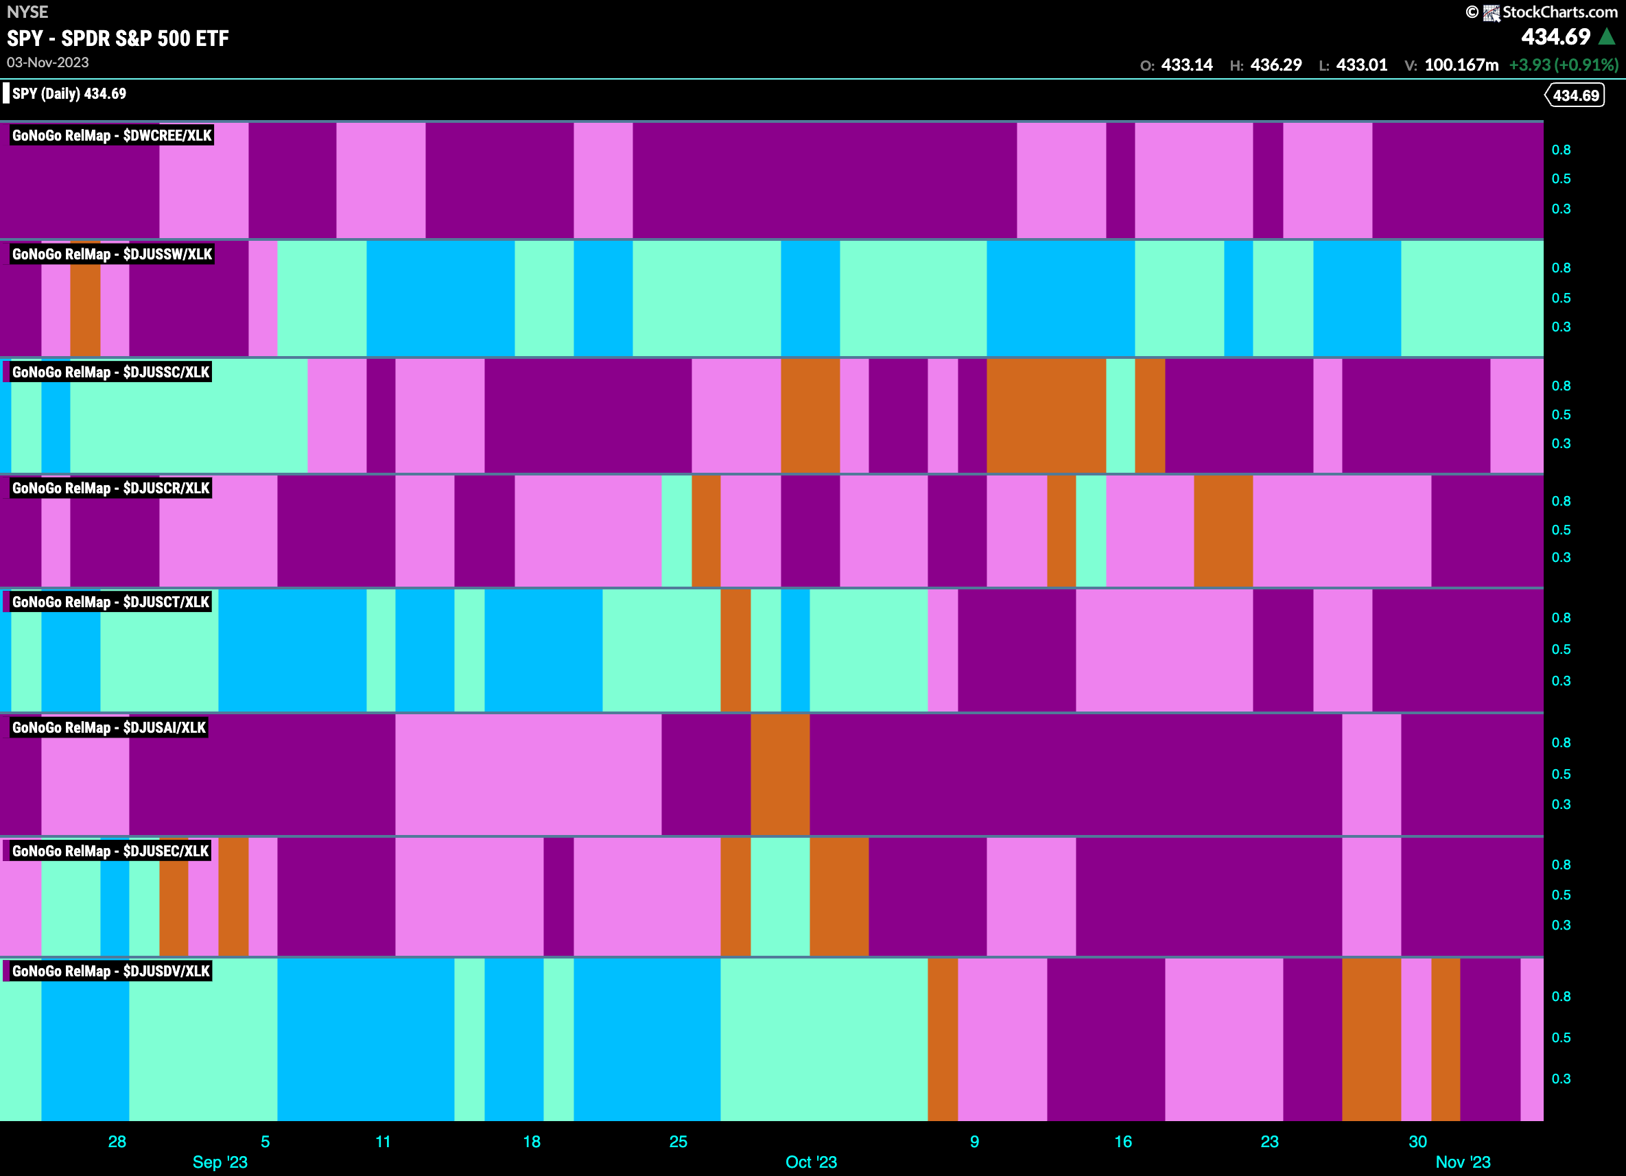Viewport: 1626px width, 1176px height.
Task: Select the GoNoGo RelMap - $DJUSDV/XLK label
Action: point(110,971)
